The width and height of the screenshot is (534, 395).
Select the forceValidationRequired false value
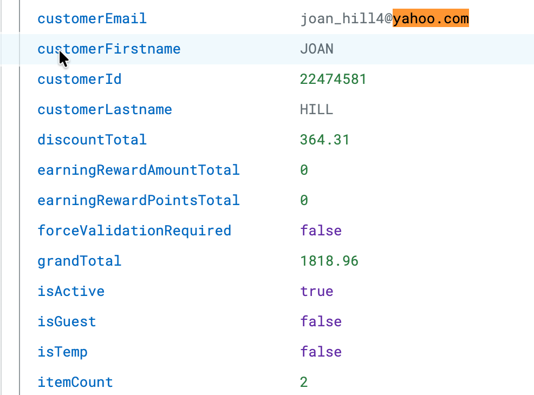(x=321, y=231)
